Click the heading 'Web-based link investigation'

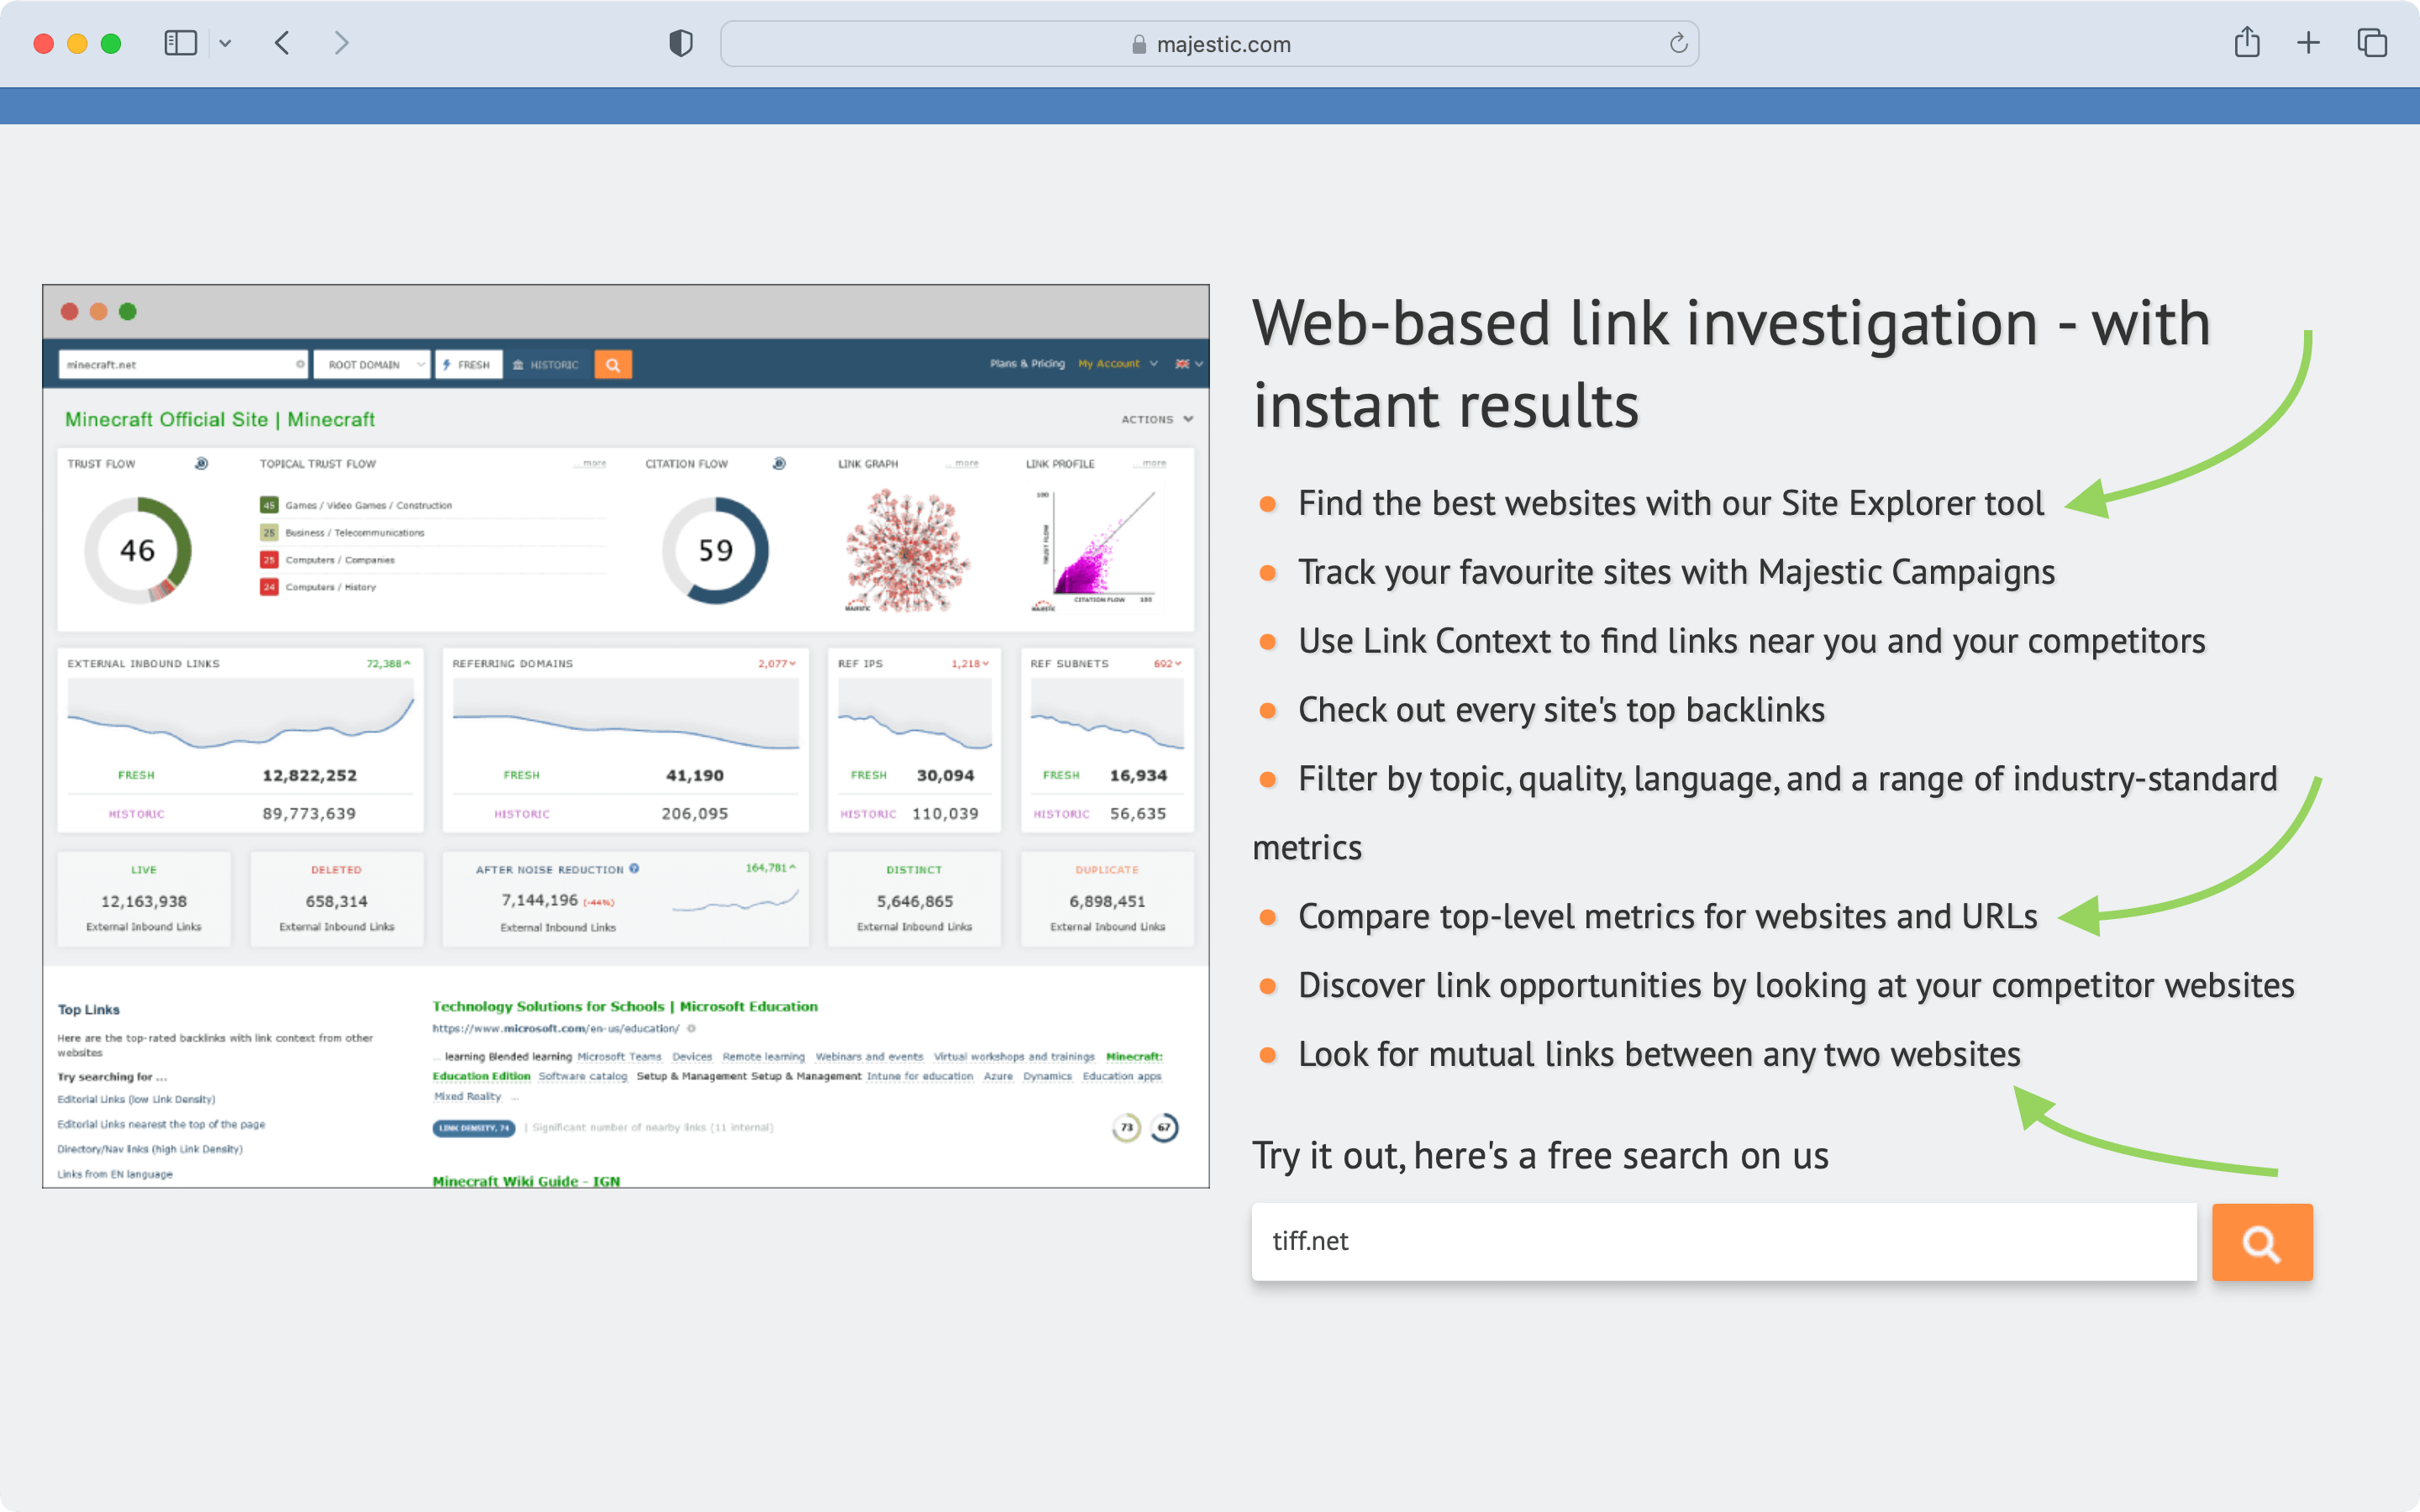[1731, 364]
